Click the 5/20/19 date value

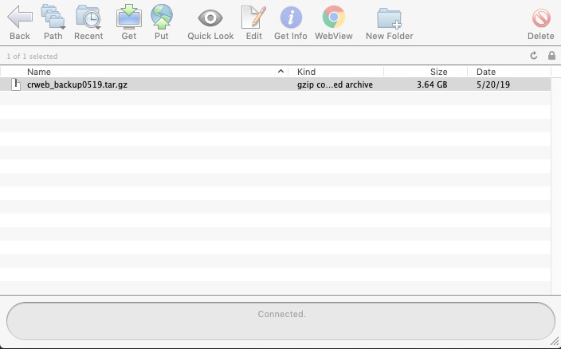coord(493,84)
